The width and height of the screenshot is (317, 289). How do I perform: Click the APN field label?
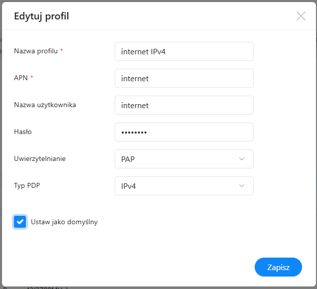pyautogui.click(x=21, y=78)
